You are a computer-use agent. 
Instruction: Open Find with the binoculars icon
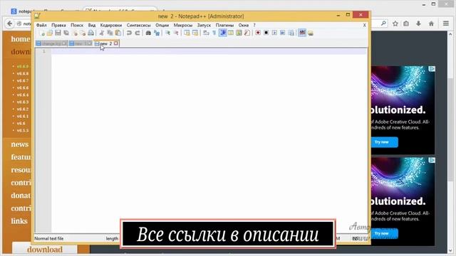tap(148, 33)
